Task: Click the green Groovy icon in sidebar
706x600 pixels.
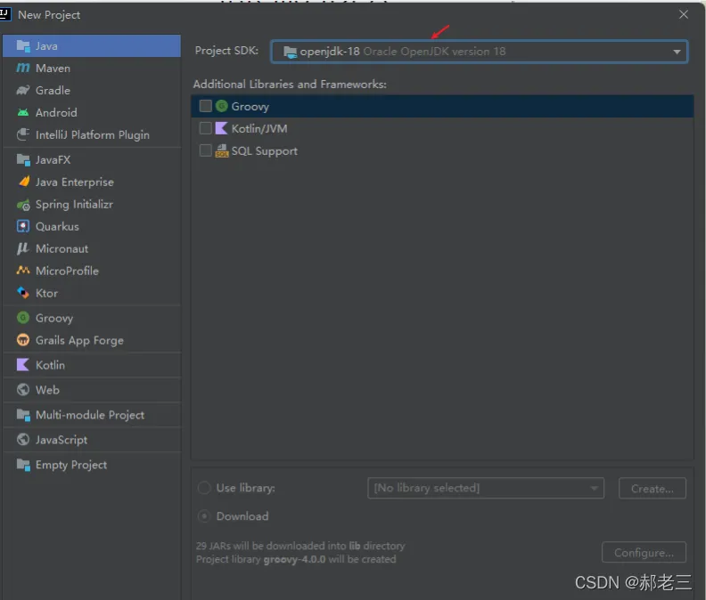Action: coord(23,318)
